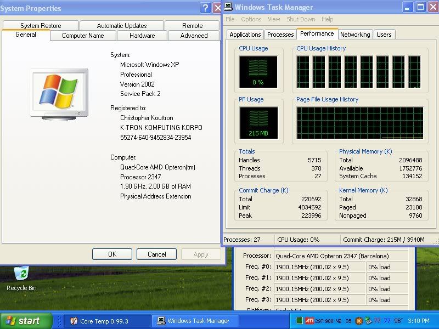Open the Users tab

click(384, 35)
